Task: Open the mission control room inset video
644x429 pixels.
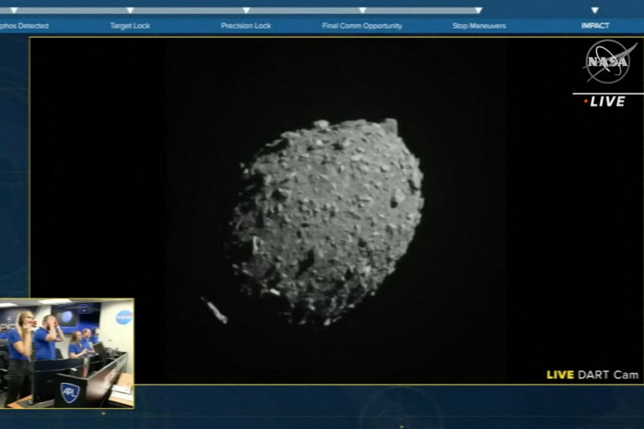Action: click(x=67, y=354)
